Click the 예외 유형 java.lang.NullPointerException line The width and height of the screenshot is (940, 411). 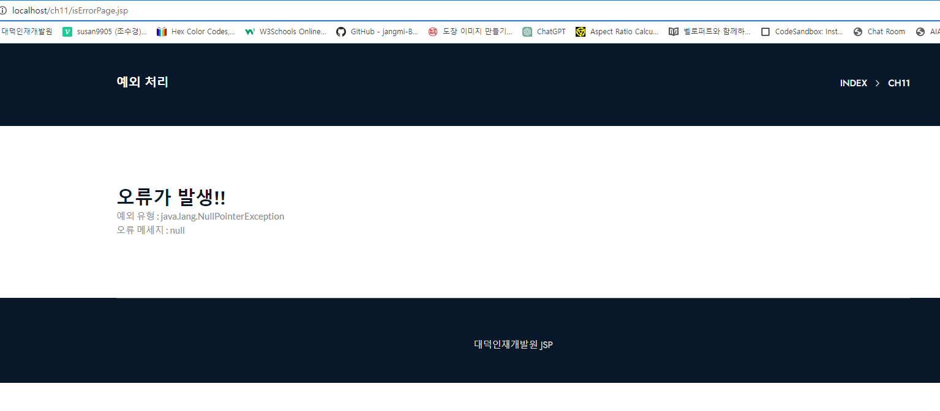(x=200, y=216)
